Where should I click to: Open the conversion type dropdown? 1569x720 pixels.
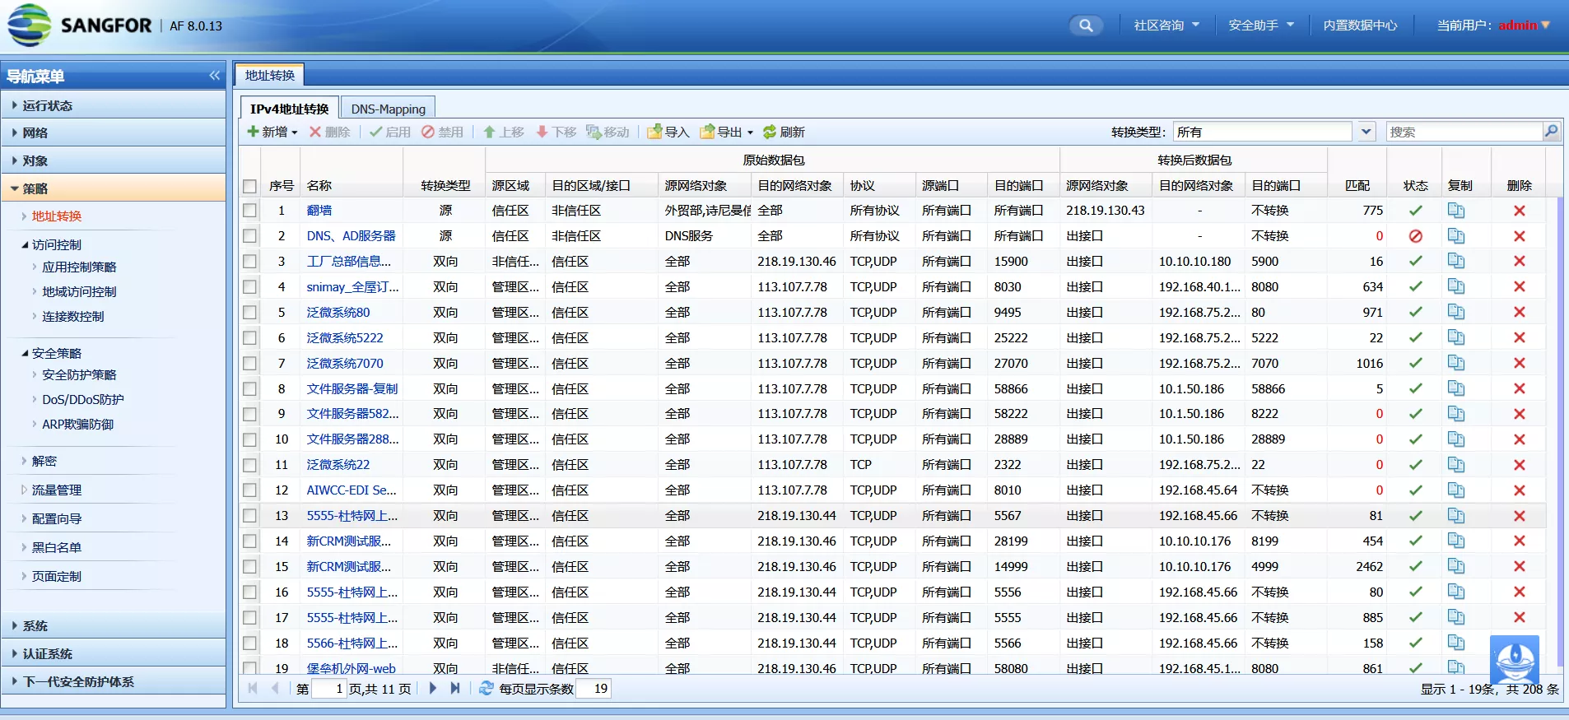(1366, 132)
